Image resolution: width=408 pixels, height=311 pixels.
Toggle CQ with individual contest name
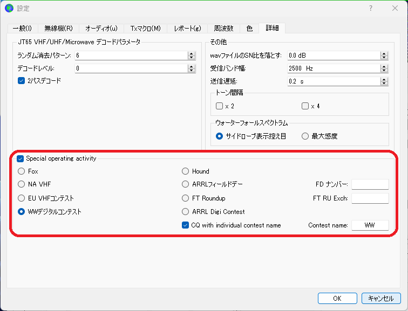[185, 225]
